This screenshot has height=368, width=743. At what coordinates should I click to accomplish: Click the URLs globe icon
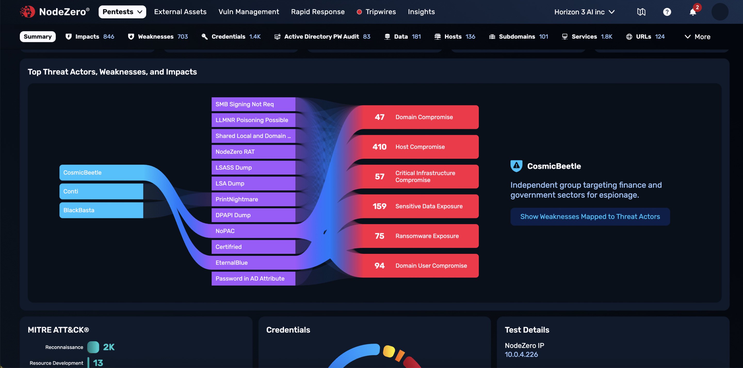pos(629,37)
